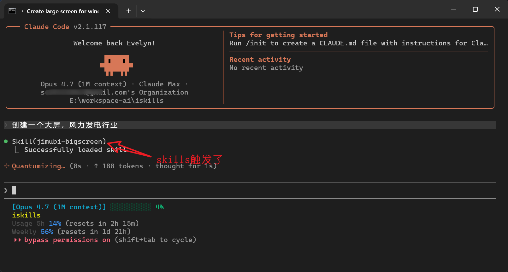Click the green Skill status dot
Viewport: 508px width, 272px height.
[6, 142]
